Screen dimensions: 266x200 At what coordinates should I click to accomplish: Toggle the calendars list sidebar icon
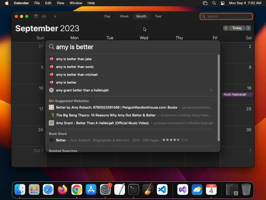tap(36, 16)
